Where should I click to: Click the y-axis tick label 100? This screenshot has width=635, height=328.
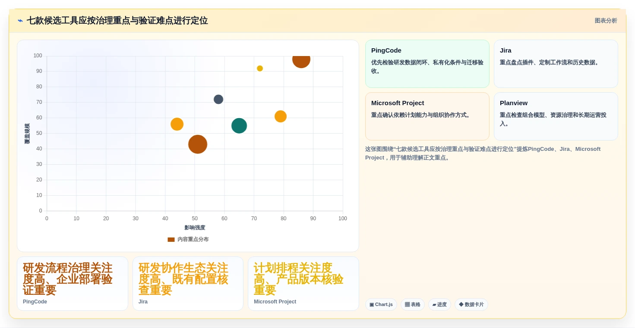(38, 56)
